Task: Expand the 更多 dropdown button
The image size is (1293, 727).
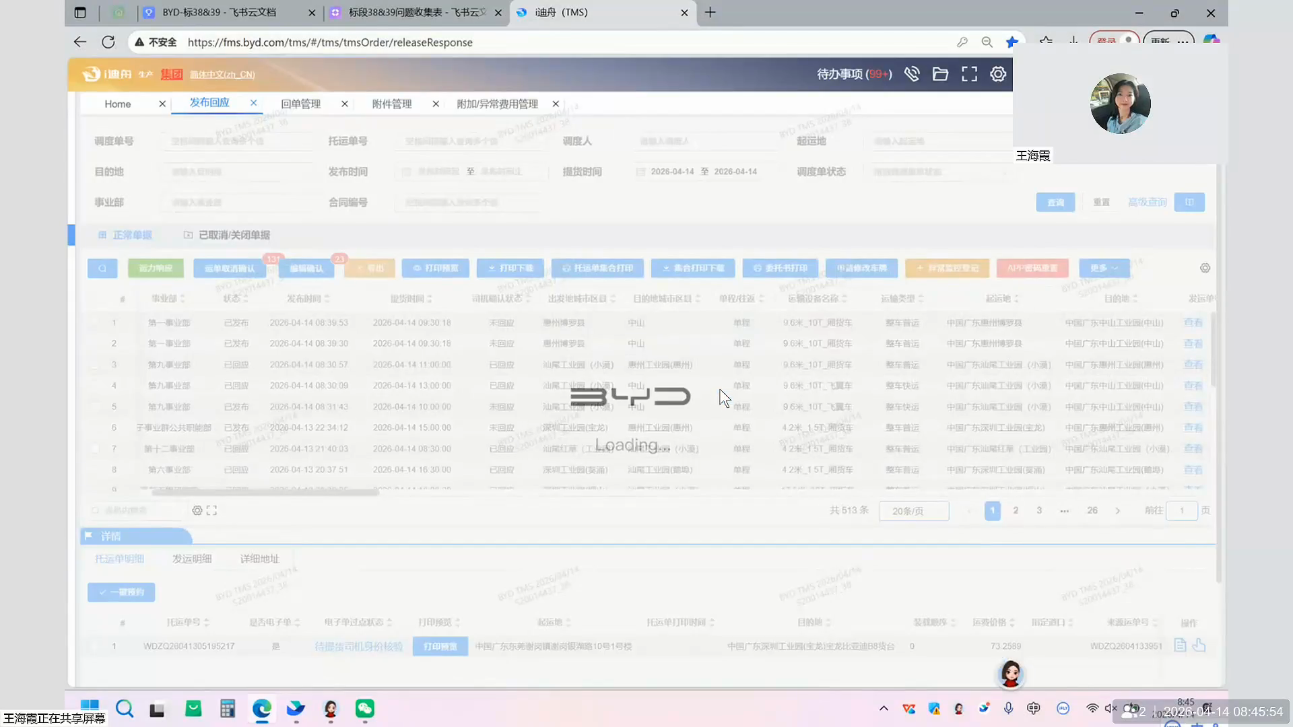Action: click(1104, 268)
